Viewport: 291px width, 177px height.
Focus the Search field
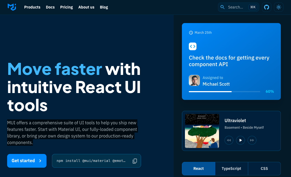239,7
